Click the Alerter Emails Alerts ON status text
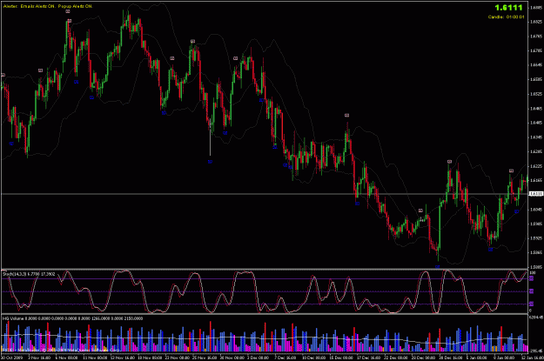 coord(48,6)
